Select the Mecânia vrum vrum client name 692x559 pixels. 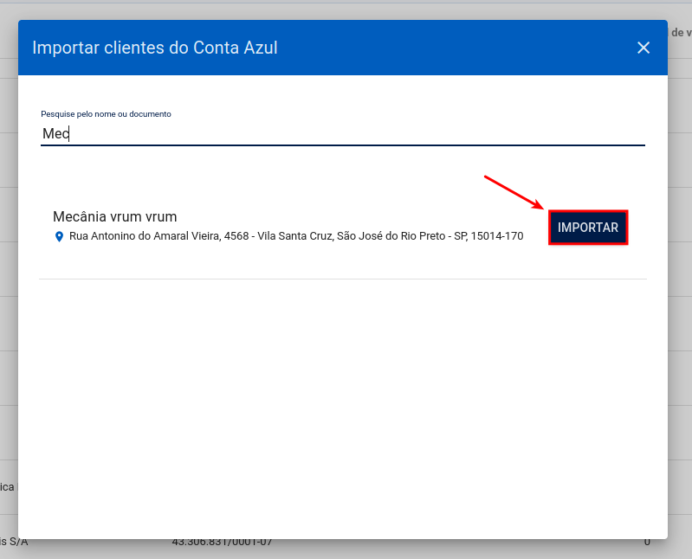[114, 216]
